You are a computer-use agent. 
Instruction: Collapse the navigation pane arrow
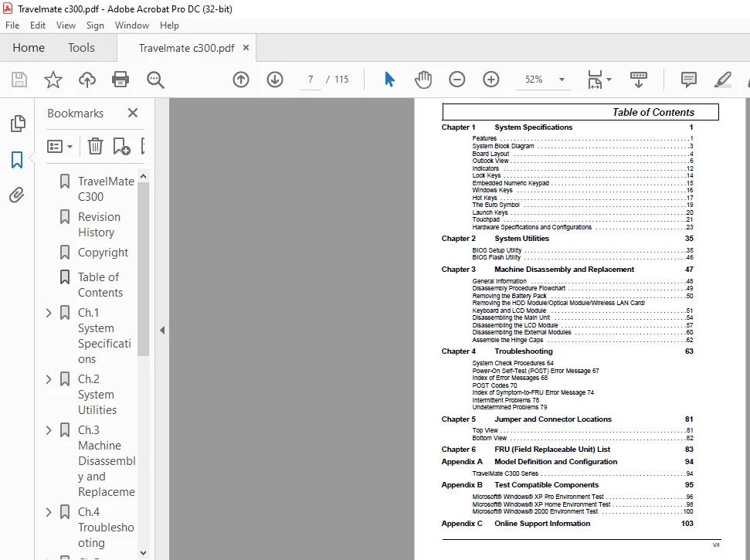162,330
